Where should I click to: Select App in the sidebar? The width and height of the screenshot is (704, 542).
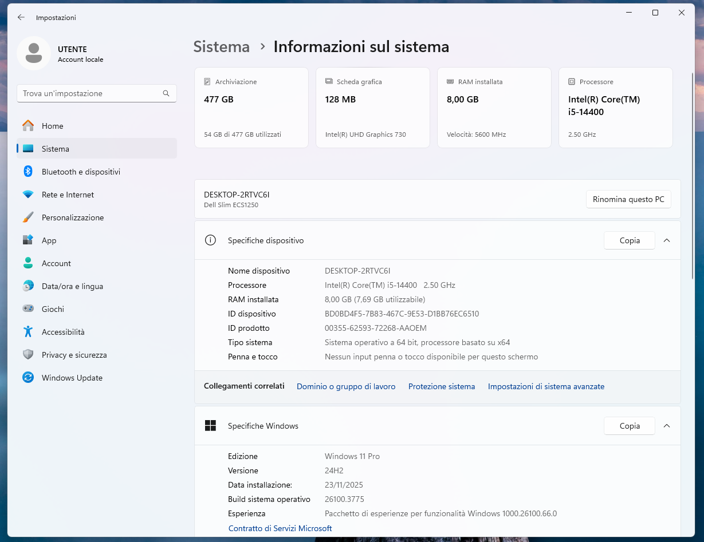[97, 240]
